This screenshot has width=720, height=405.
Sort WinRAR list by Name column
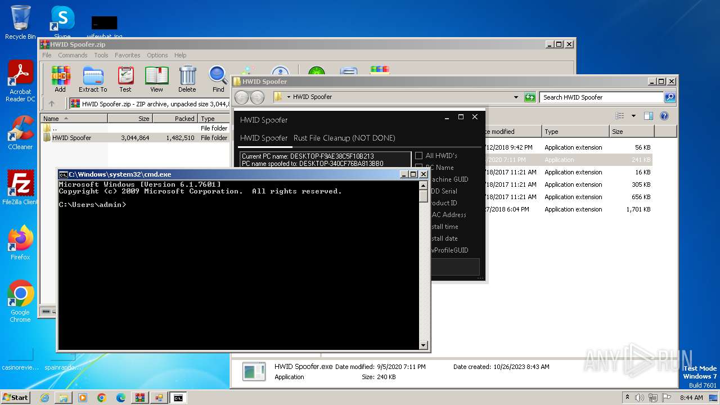pyautogui.click(x=74, y=119)
